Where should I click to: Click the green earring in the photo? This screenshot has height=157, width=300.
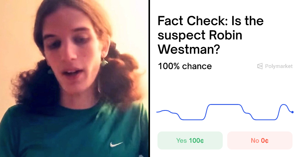click(104, 62)
